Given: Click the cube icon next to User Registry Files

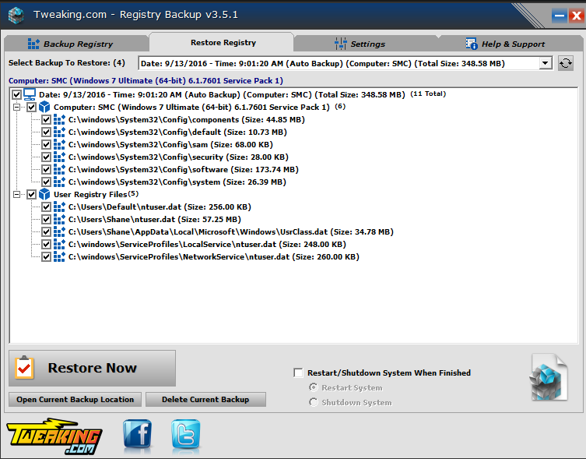Looking at the screenshot, I should (x=44, y=194).
